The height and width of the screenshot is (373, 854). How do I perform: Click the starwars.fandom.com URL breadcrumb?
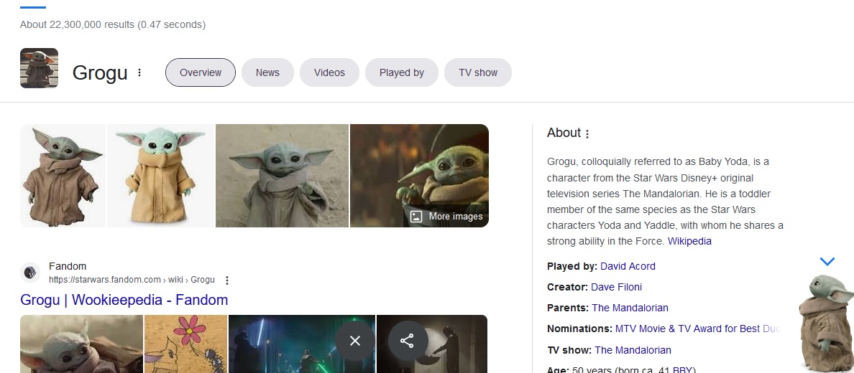click(x=132, y=280)
